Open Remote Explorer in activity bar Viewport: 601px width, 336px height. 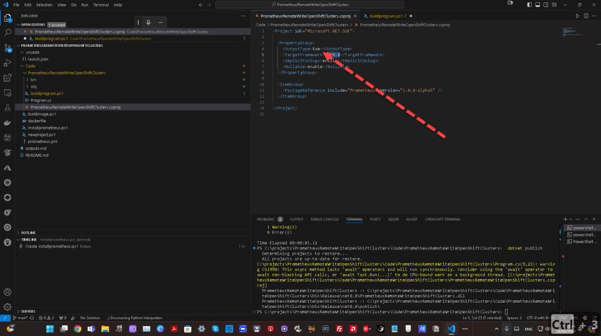click(7, 93)
